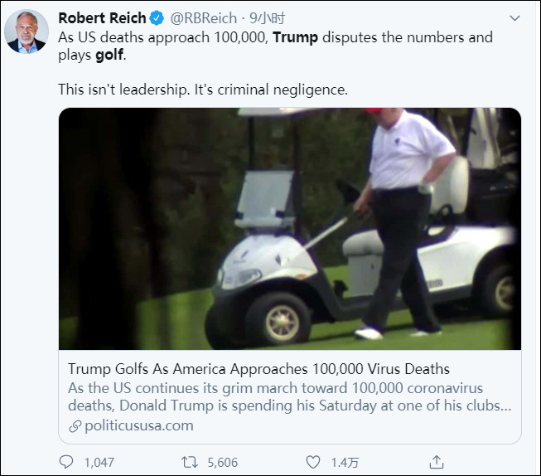Retweet using the retweet arrows icon

(188, 461)
